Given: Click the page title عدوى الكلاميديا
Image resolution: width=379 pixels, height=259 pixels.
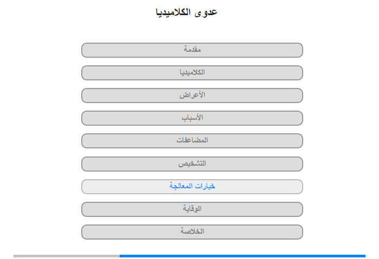Looking at the screenshot, I should click(186, 12).
